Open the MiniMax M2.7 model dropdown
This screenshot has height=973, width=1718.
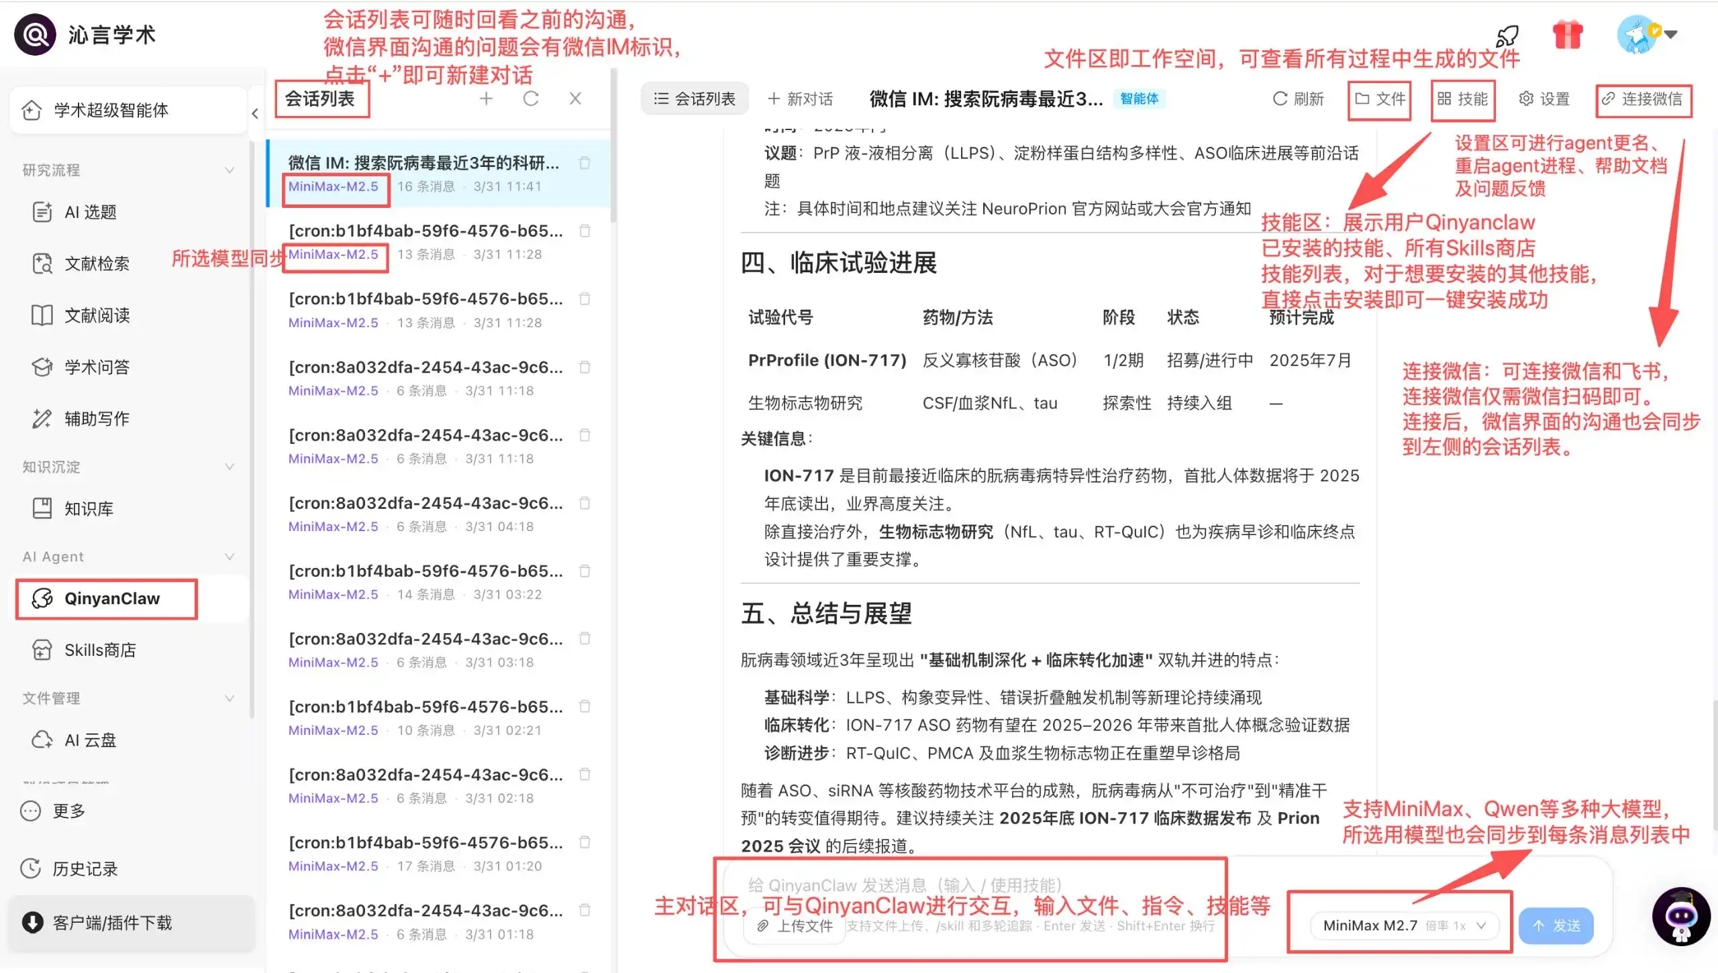[x=1404, y=925]
